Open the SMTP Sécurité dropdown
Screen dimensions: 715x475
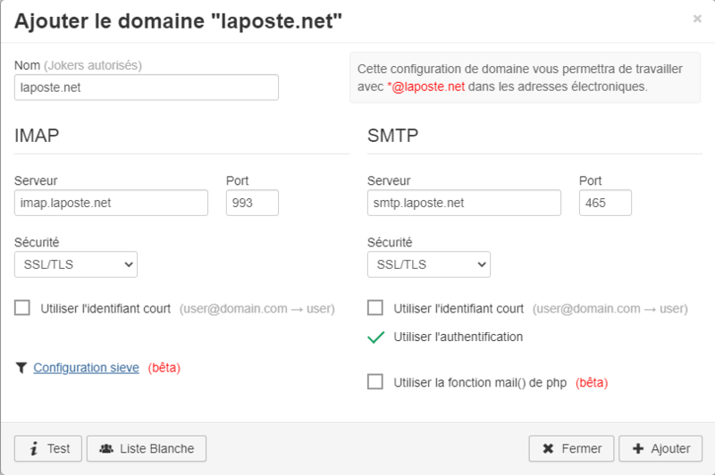[429, 264]
